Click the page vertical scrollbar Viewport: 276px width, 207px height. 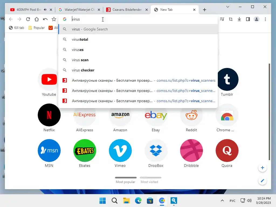[x=269, y=112]
